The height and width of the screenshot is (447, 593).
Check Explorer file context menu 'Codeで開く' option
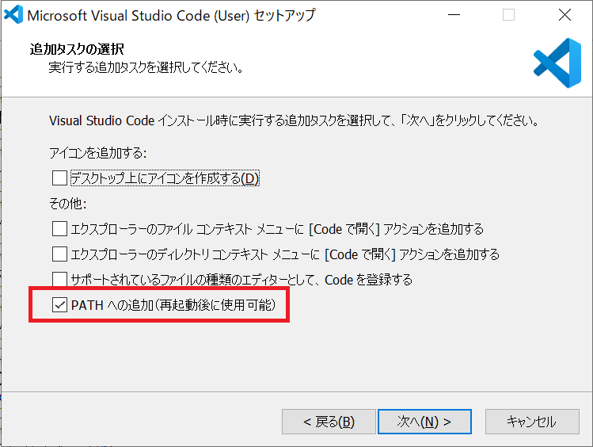point(59,229)
